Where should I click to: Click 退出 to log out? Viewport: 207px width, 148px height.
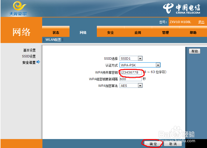coord(201,22)
